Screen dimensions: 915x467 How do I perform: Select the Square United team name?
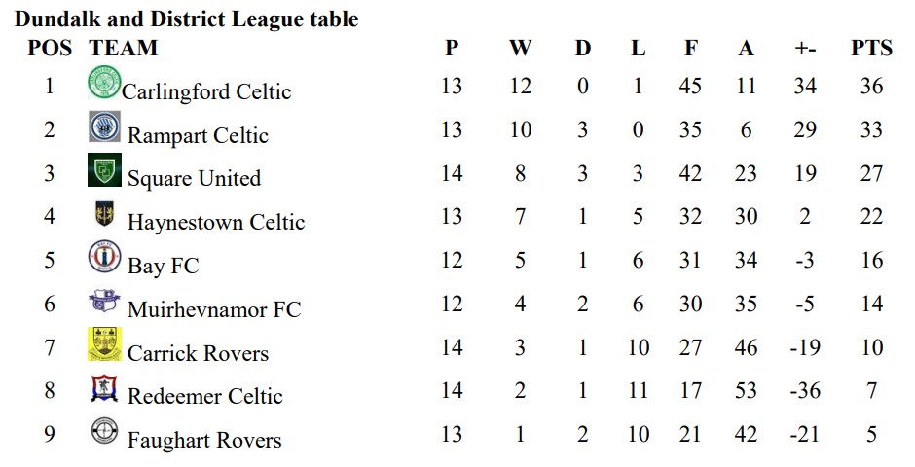194,178
